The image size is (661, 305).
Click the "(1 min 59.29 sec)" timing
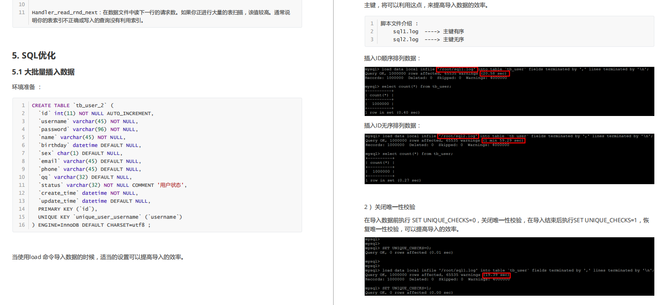point(504,140)
